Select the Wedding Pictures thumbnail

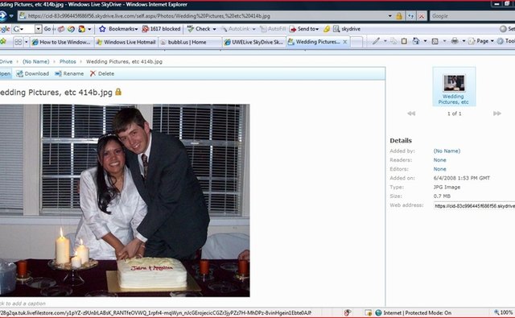coord(454,87)
